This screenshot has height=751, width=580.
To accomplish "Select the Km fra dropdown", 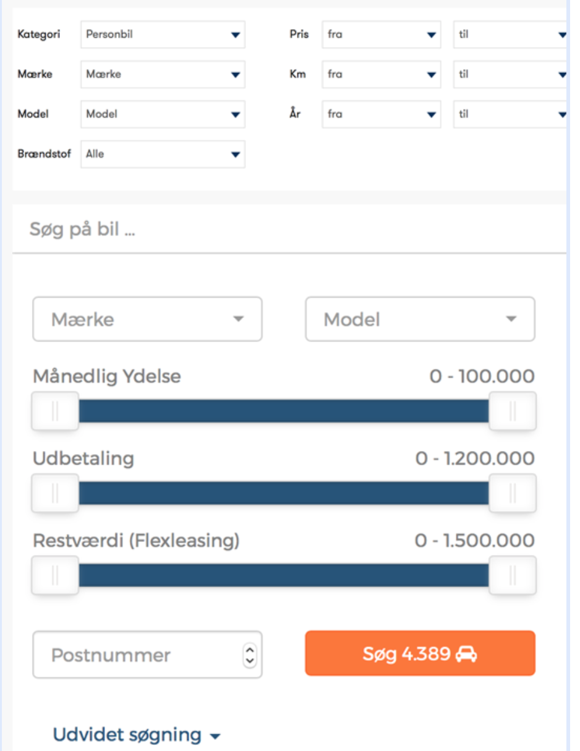I will (x=381, y=74).
